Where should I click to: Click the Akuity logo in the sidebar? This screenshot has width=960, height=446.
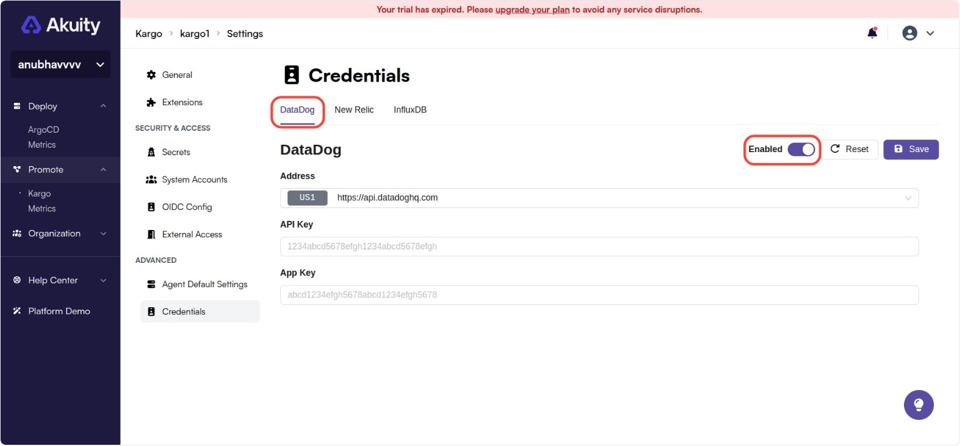point(59,25)
